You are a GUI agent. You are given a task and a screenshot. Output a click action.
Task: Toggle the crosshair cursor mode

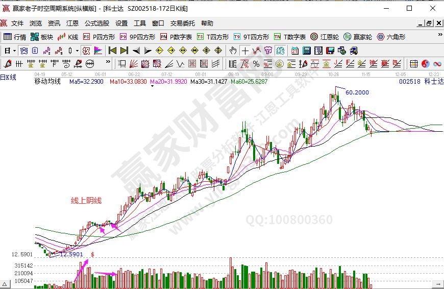pos(245,51)
